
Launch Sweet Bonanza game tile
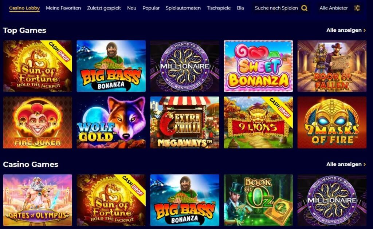[258, 66]
